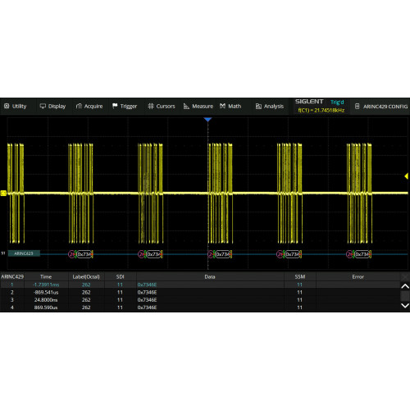The image size is (410, 410).
Task: Select row with time -1.73911ms
Action: pyautogui.click(x=200, y=285)
